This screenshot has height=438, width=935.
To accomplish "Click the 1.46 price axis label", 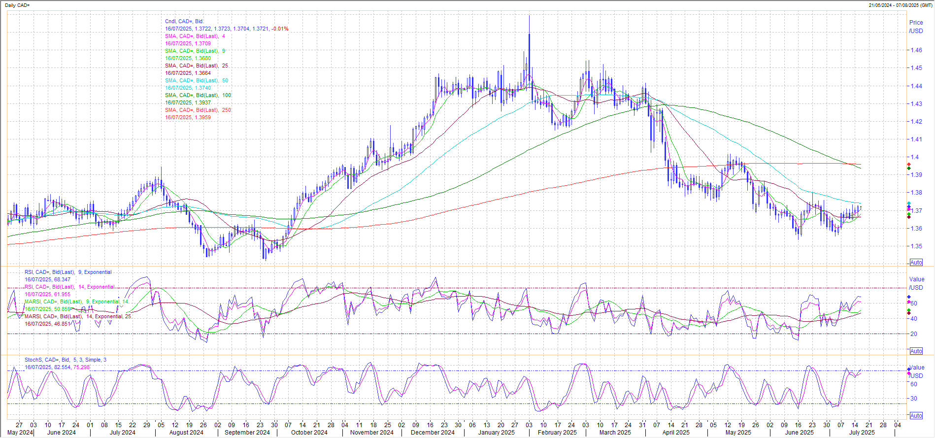I will (x=916, y=50).
